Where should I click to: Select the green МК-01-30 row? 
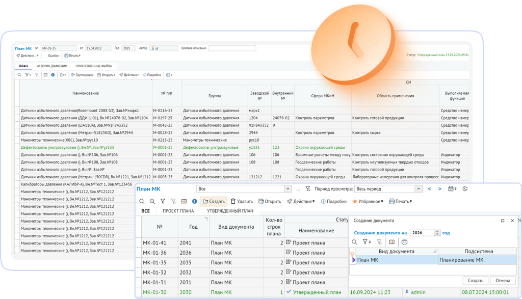pos(328,292)
